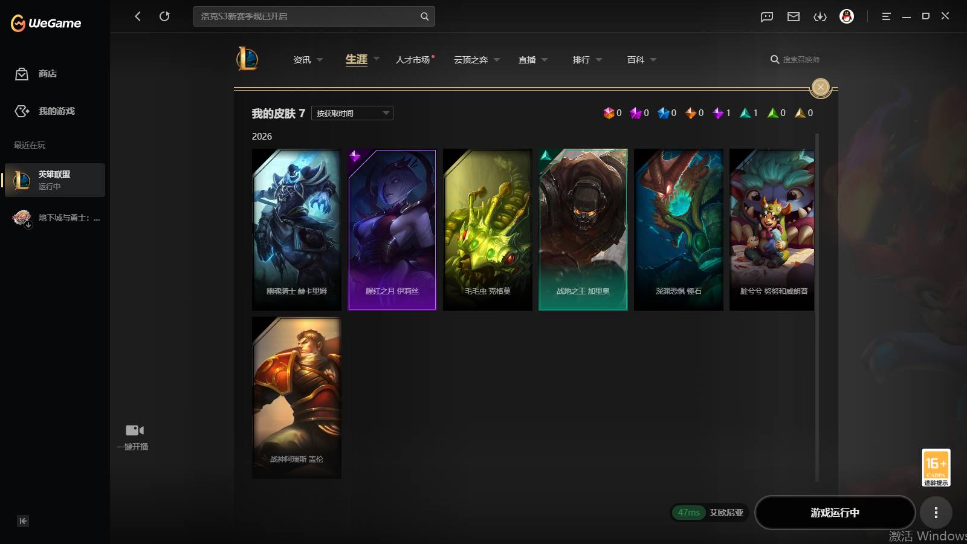Refresh the page with the reload icon
The width and height of the screenshot is (967, 544).
(x=164, y=16)
